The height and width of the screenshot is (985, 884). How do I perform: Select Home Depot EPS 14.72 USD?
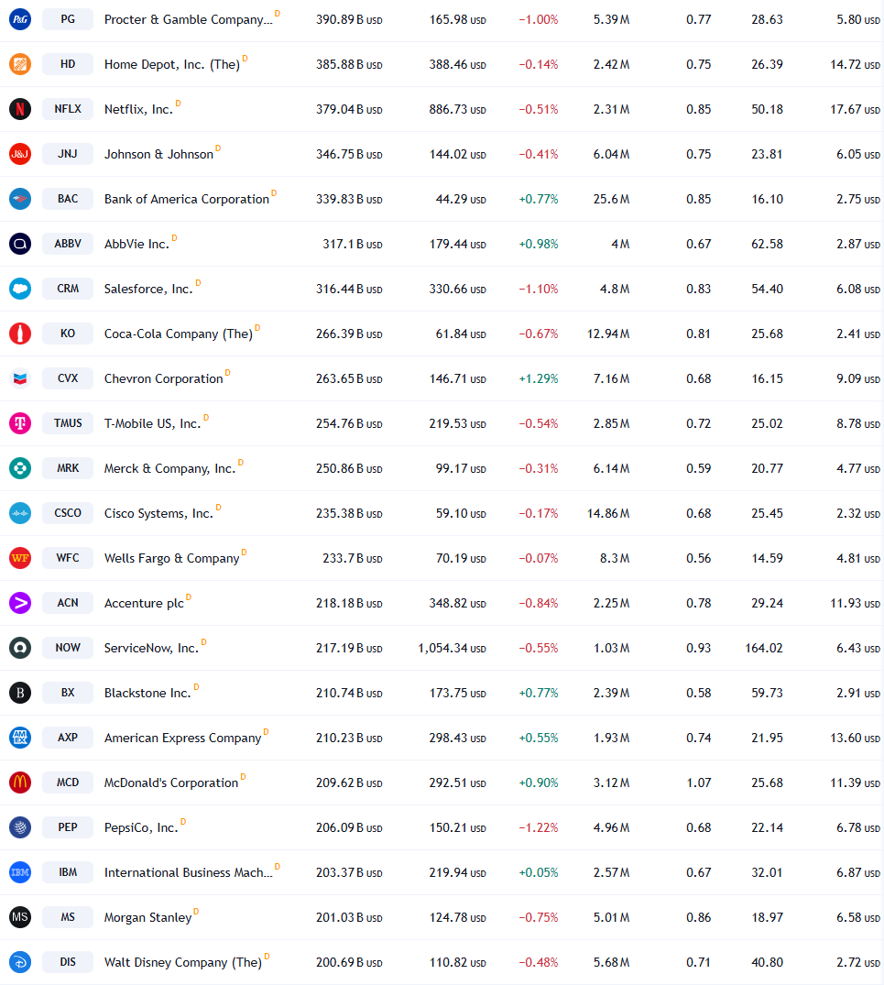[x=855, y=65]
